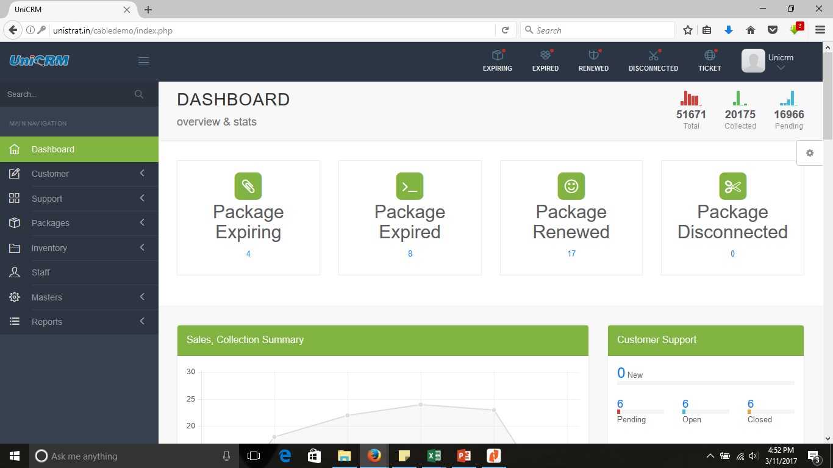This screenshot has width=833, height=468.
Task: Open the Unicrm profile dropdown
Action: tap(781, 61)
